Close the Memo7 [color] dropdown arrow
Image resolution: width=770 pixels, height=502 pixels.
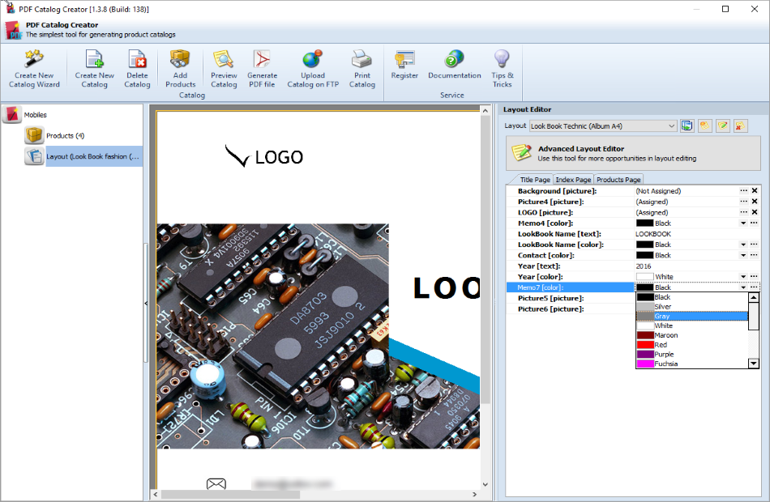[743, 287]
